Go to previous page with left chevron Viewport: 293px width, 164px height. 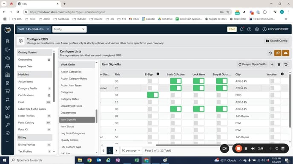tap(103, 150)
